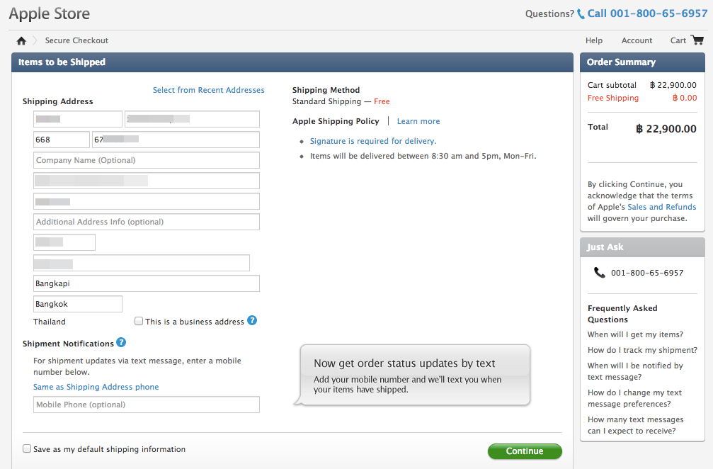Open the Help menu item

[594, 40]
